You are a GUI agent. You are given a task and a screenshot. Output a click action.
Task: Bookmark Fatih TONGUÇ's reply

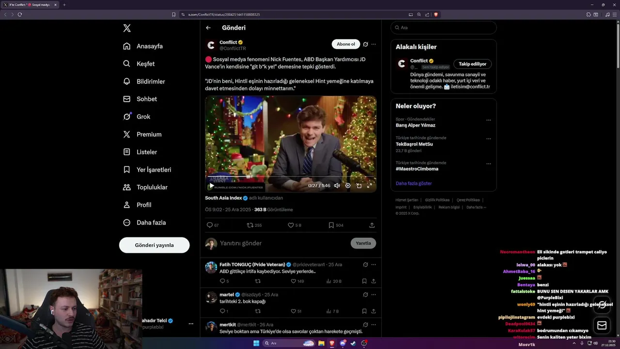[x=364, y=281]
